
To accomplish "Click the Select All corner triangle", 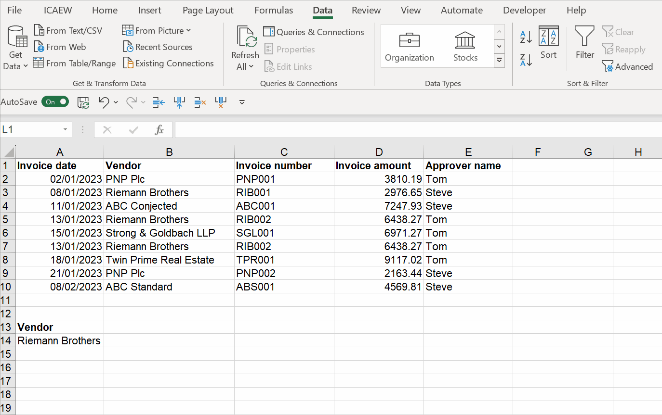I will click(9, 152).
